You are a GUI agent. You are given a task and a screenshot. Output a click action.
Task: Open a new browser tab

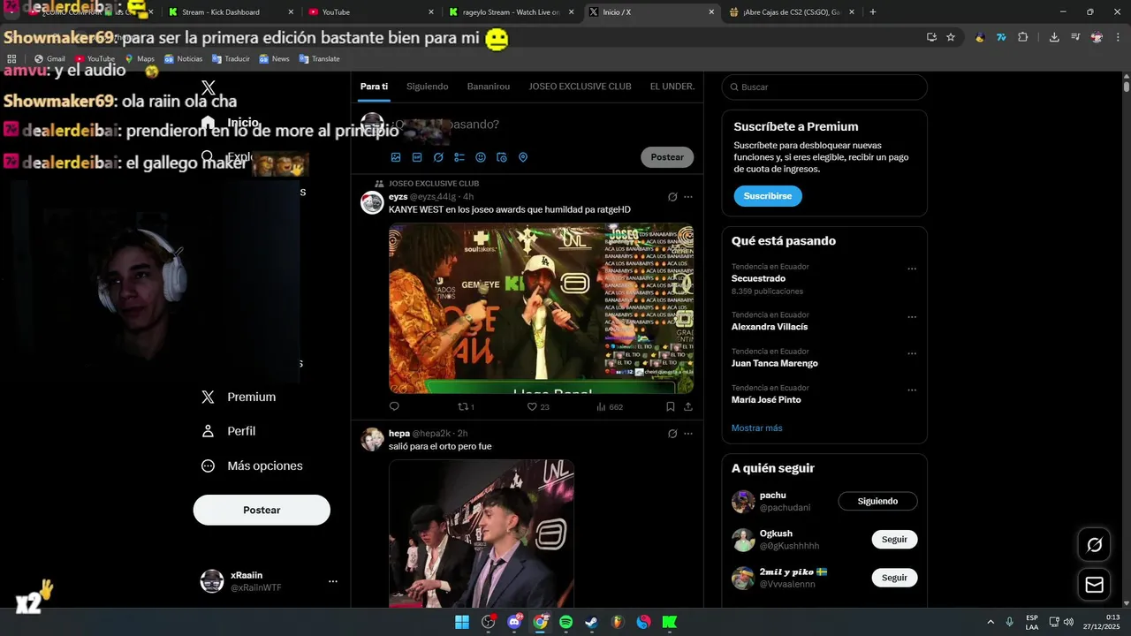[x=873, y=12]
